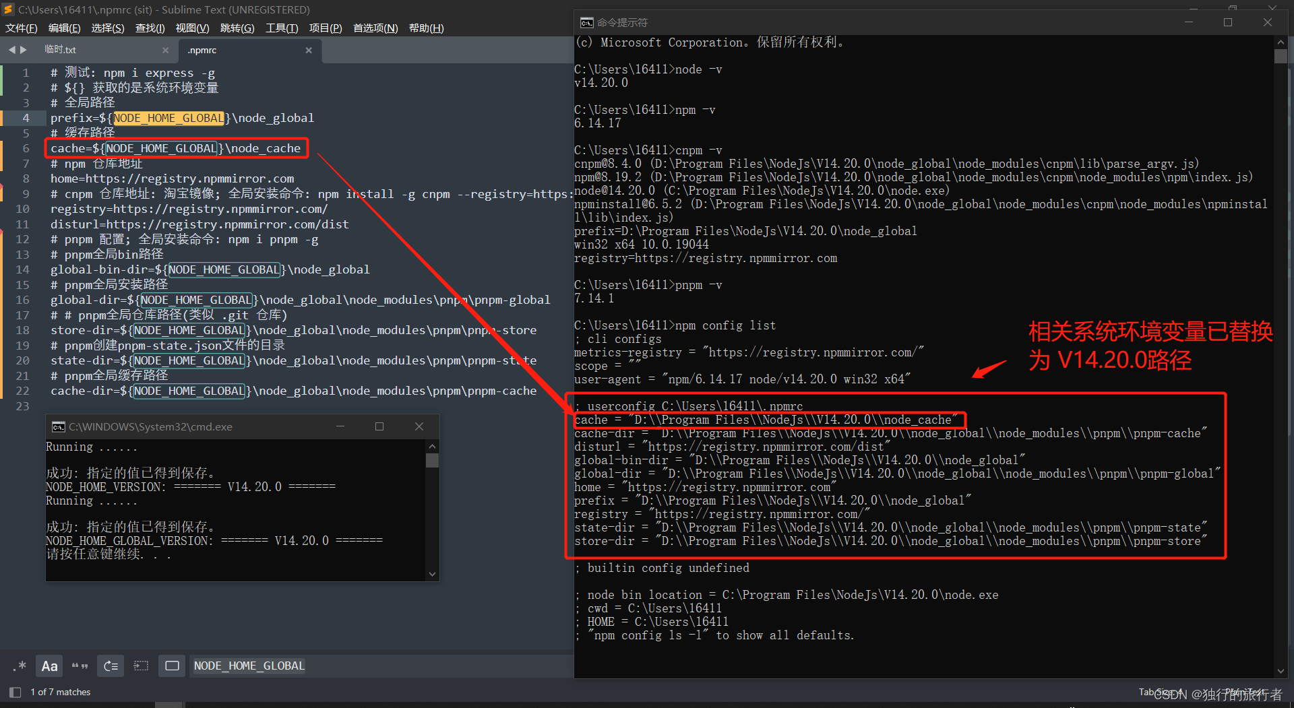The image size is (1294, 708).
Task: Open the 编辑(E) menu
Action: (x=64, y=28)
